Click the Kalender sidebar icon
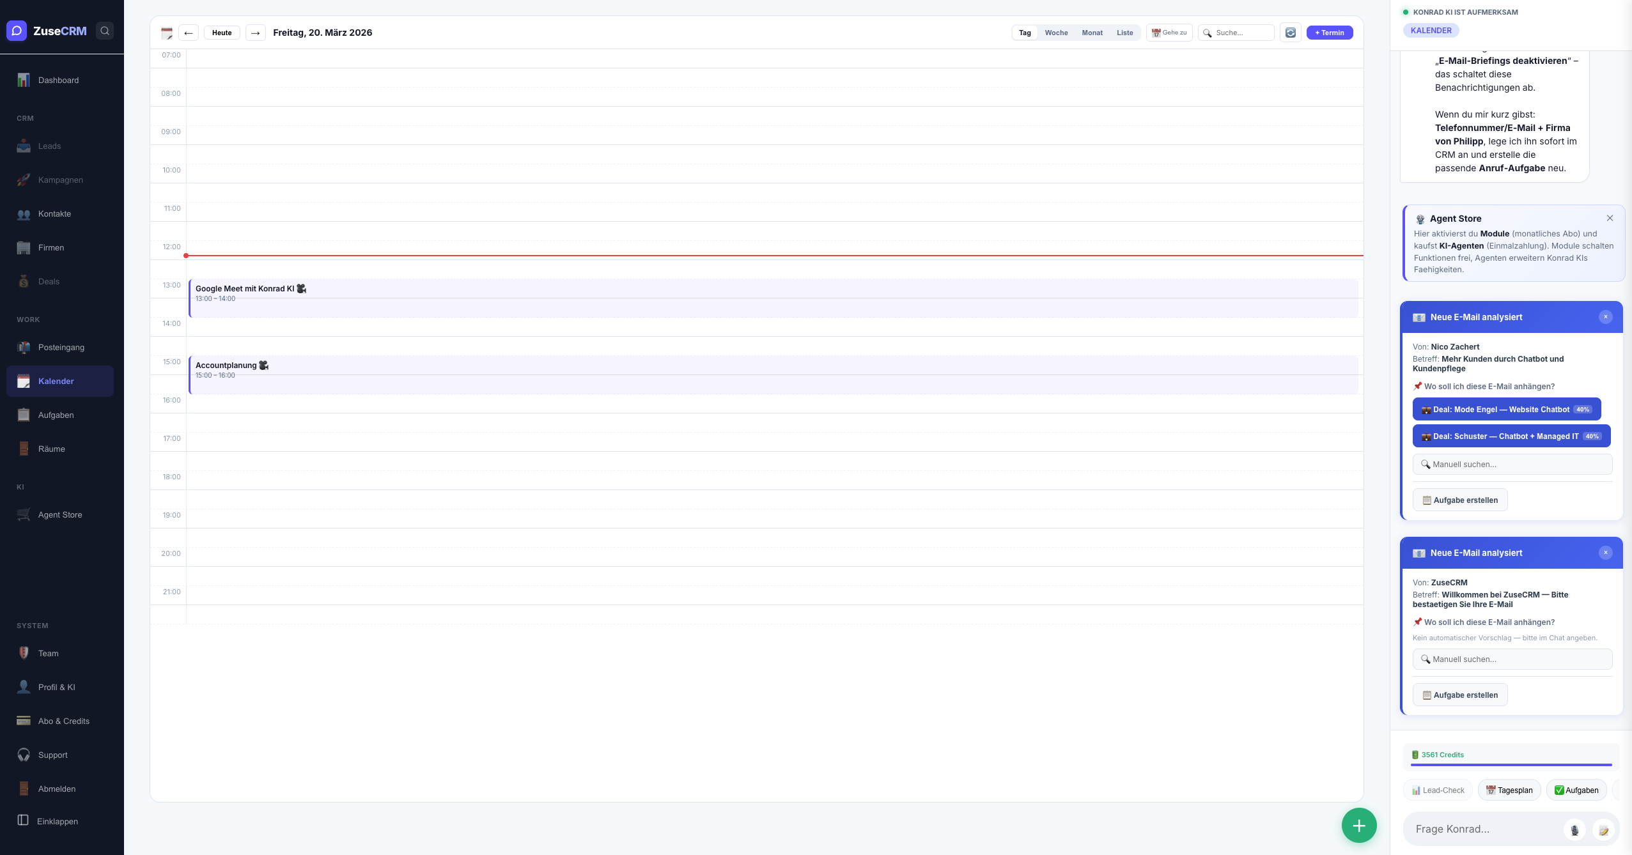1632x855 pixels. [24, 381]
